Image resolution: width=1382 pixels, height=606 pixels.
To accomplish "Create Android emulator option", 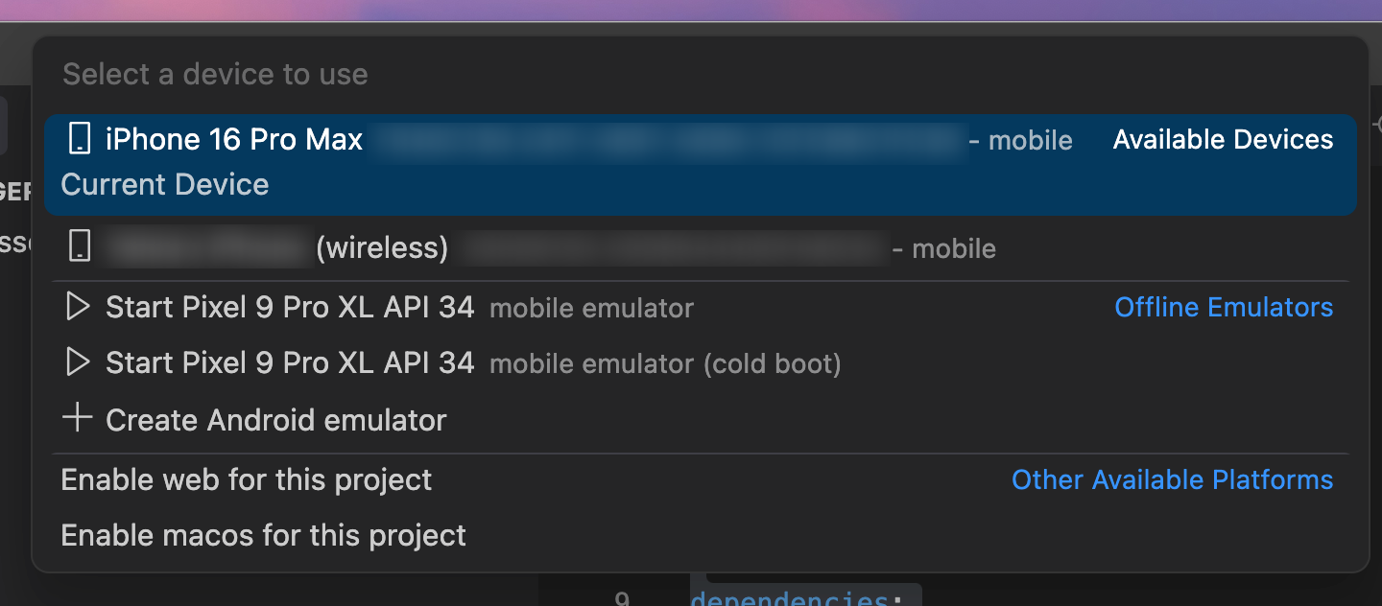I will coord(700,420).
